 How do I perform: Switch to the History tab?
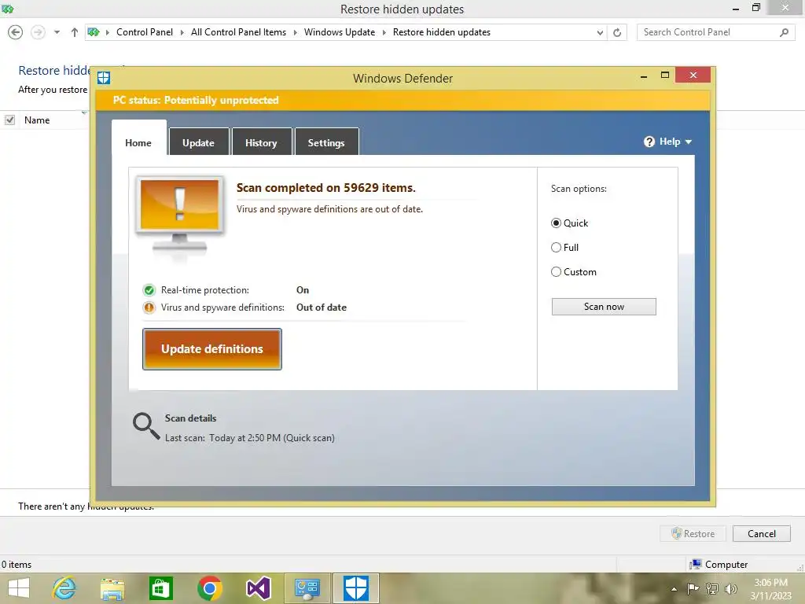click(261, 142)
